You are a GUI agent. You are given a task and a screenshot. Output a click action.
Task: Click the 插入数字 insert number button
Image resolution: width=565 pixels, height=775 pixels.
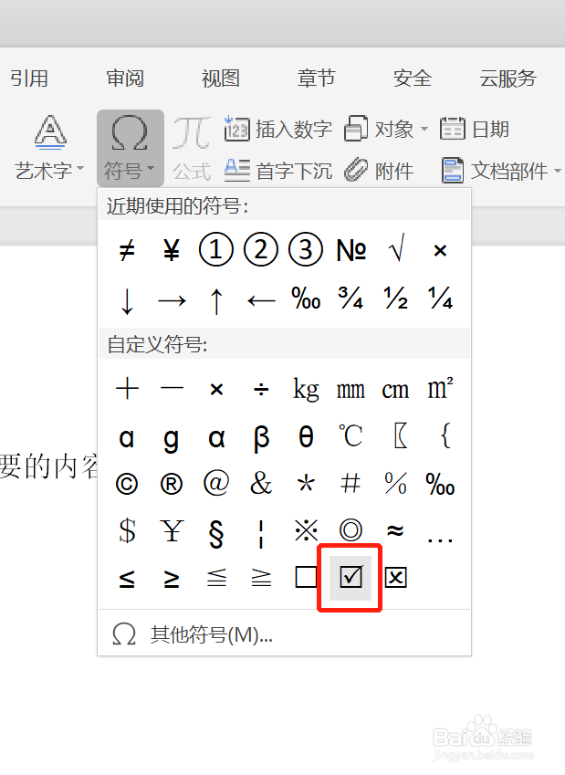pos(277,130)
